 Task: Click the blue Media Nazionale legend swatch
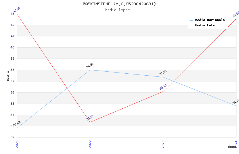[x=191, y=20]
